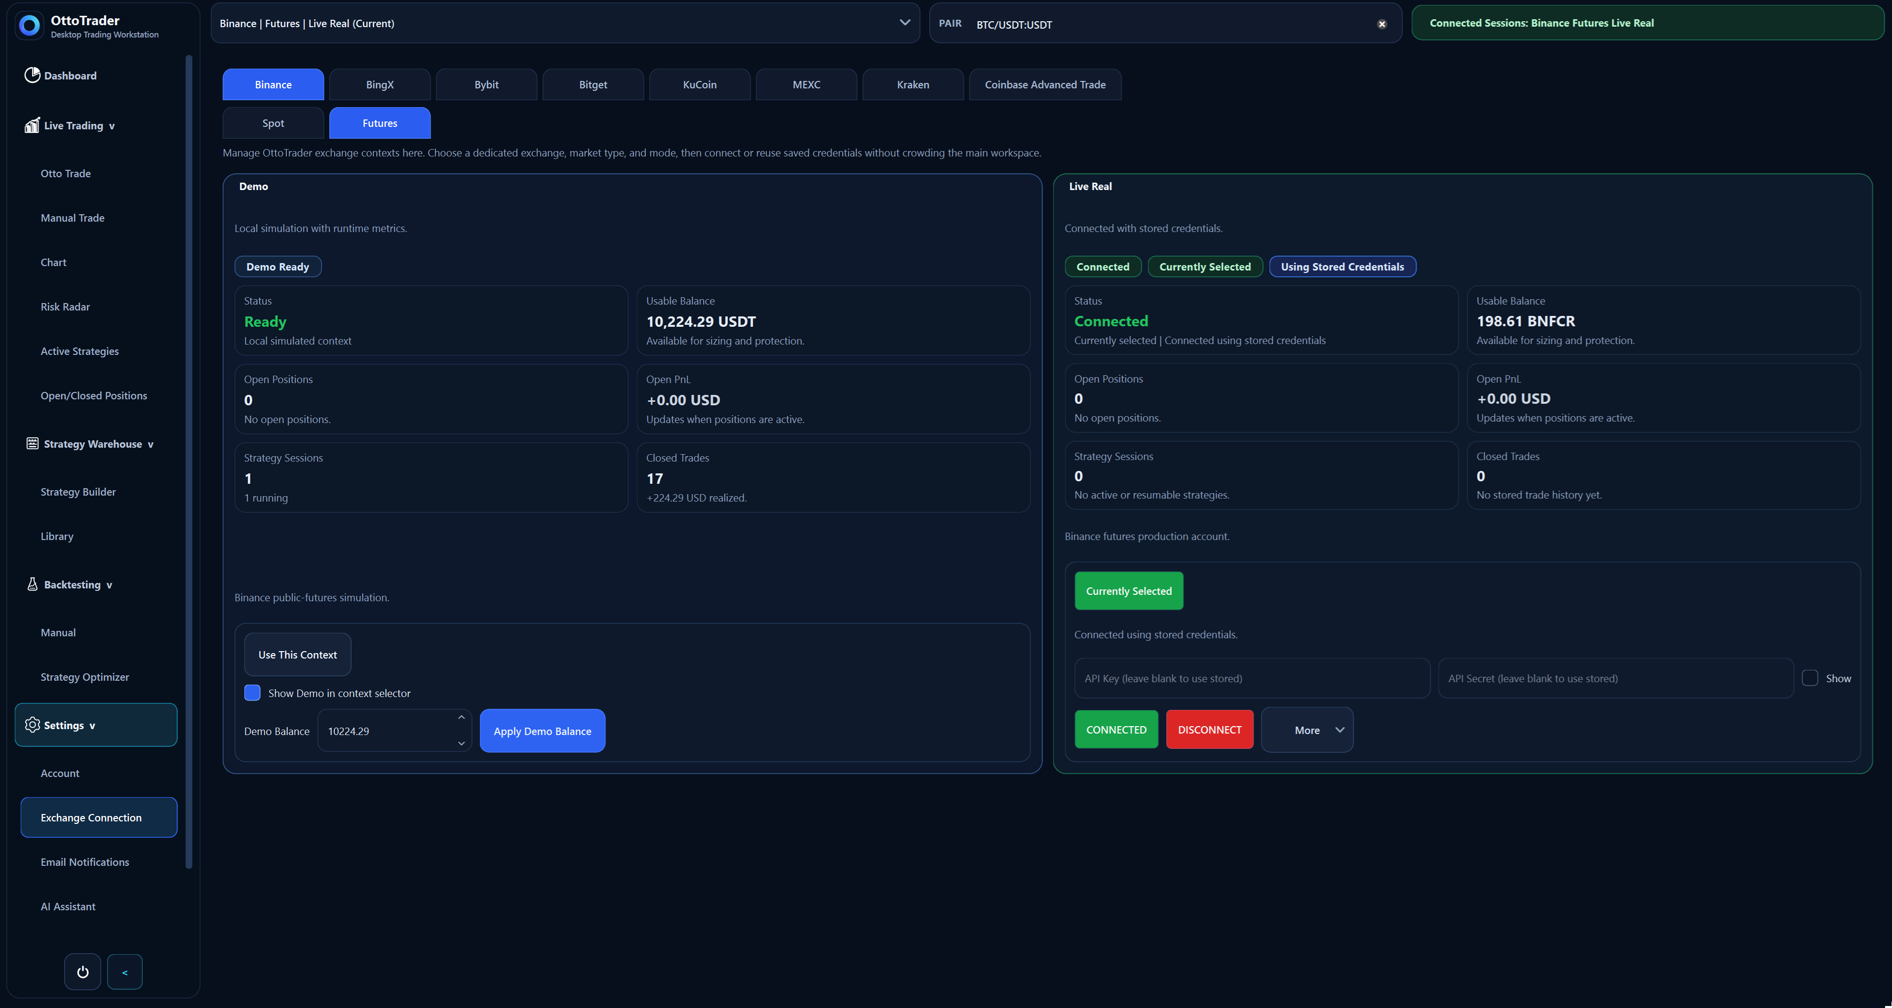The height and width of the screenshot is (1008, 1892).
Task: Open Open/Closed Positions in sidebar
Action: point(93,396)
